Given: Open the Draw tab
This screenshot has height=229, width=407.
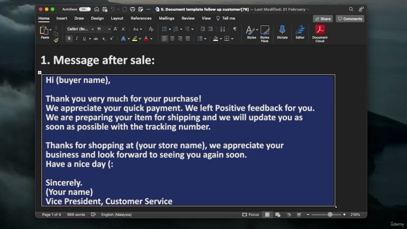Looking at the screenshot, I should [79, 18].
